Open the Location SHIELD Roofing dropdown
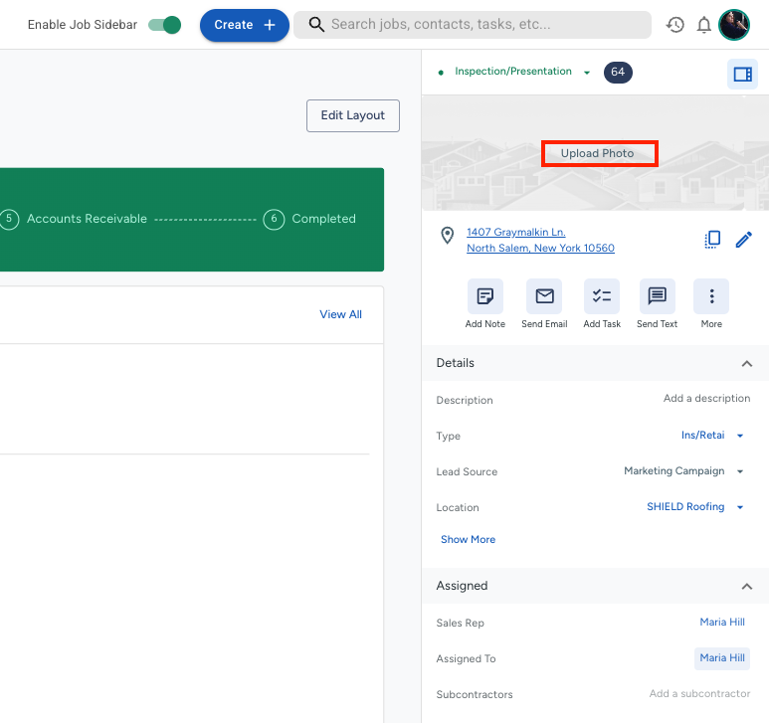 [695, 507]
